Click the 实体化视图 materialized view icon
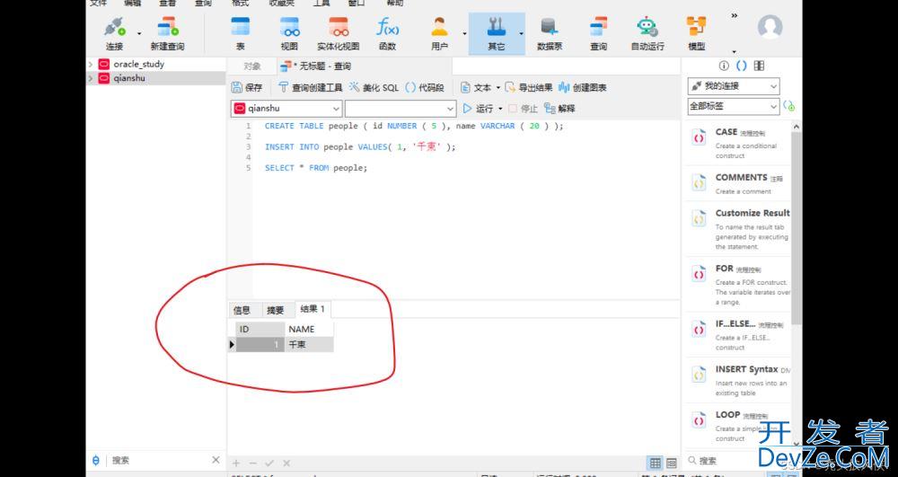Viewport: 898px width, 477px height. pyautogui.click(x=339, y=34)
